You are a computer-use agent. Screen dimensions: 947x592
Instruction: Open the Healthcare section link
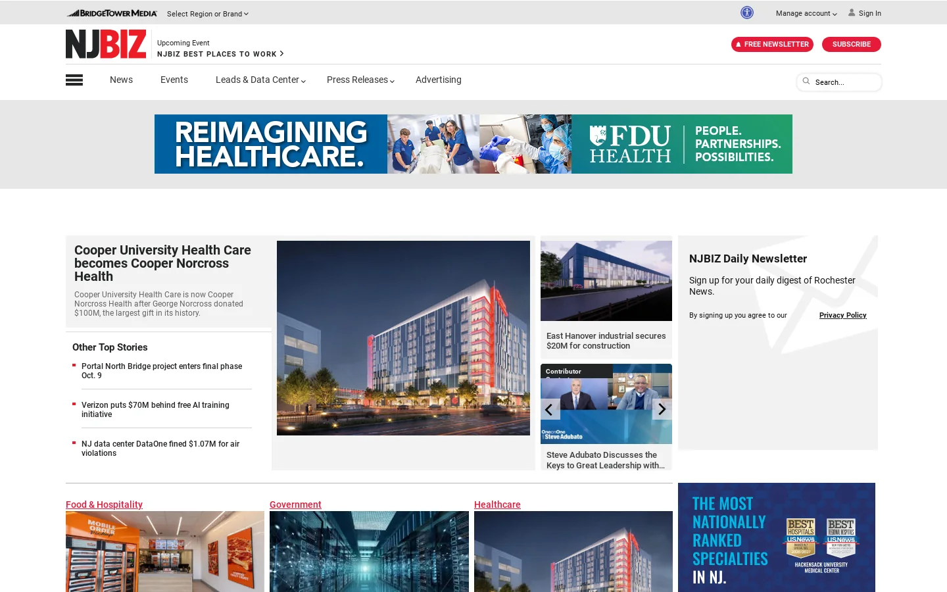(x=497, y=505)
